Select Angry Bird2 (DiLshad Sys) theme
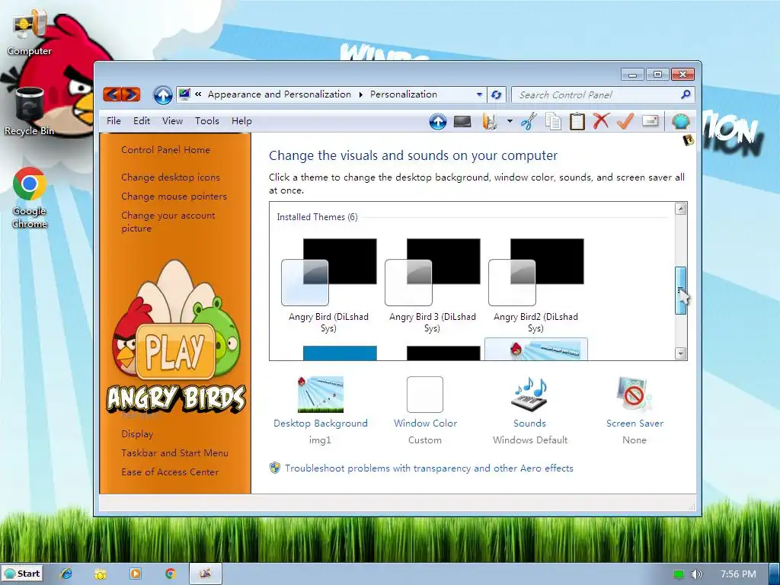 (535, 286)
